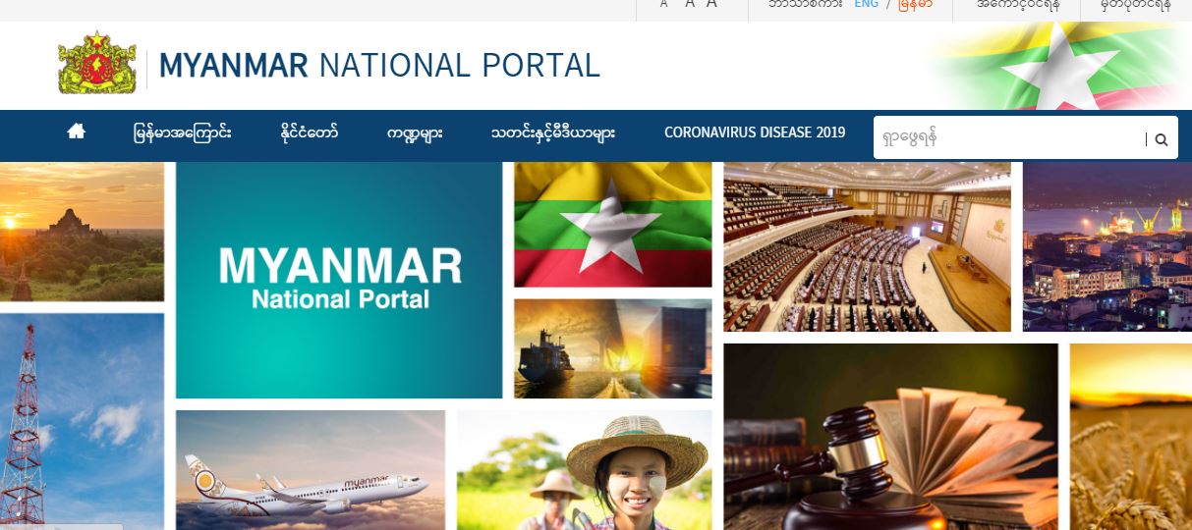
Task: Open the မြန်မာအကြောင်း navigation menu
Action: (183, 132)
